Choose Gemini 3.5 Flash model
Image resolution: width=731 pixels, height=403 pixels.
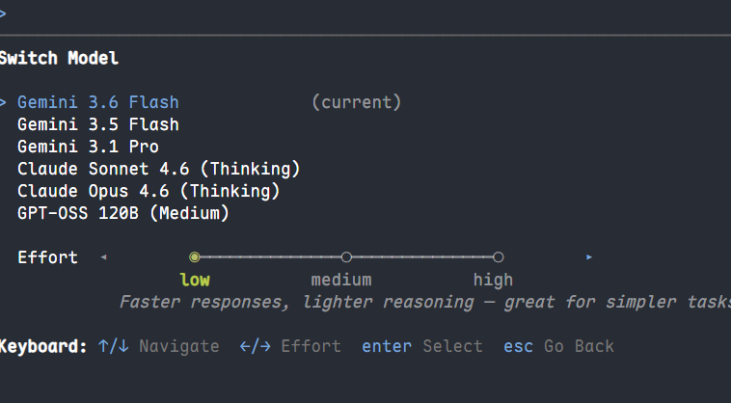pos(98,125)
